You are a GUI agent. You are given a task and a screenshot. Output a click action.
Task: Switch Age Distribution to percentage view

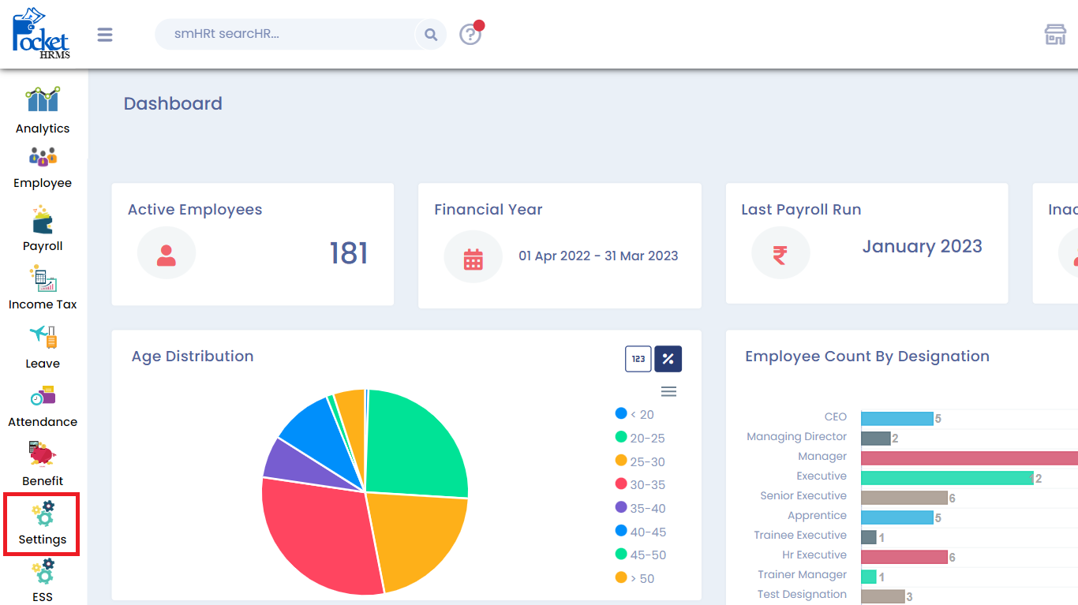coord(668,359)
